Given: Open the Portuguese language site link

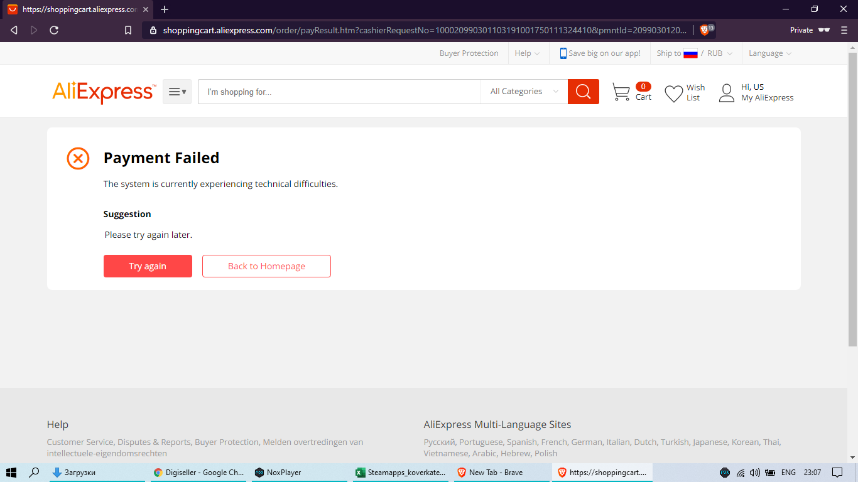Looking at the screenshot, I should 481,442.
